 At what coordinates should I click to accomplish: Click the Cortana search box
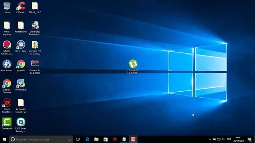pos(41,139)
